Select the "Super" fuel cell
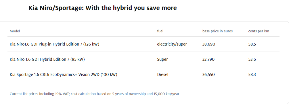This screenshot has height=110, width=289. pyautogui.click(x=162, y=59)
